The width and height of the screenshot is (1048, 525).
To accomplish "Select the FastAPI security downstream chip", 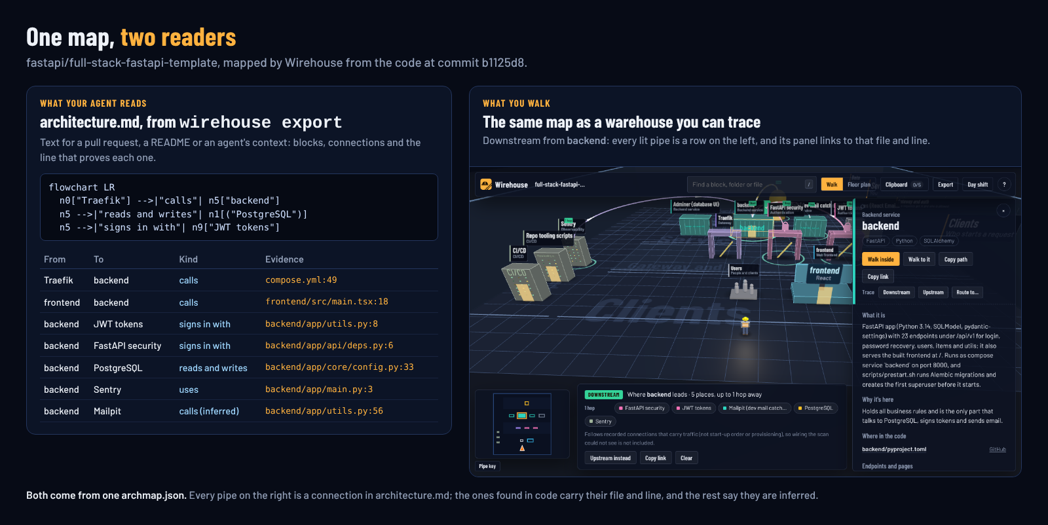I will point(642,408).
